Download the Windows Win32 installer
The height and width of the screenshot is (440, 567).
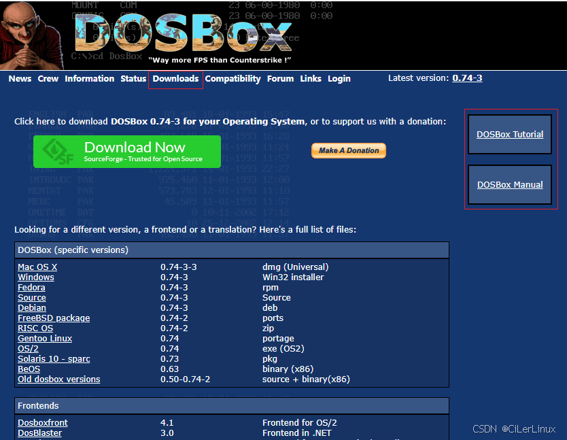tap(36, 277)
